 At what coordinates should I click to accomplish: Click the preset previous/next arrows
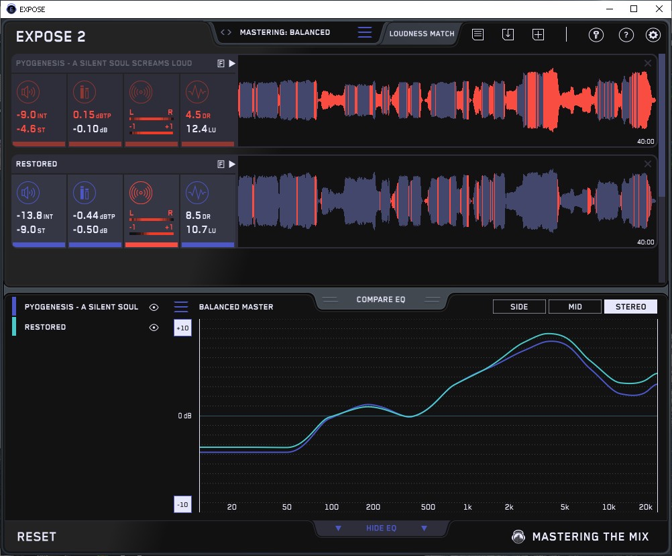226,32
